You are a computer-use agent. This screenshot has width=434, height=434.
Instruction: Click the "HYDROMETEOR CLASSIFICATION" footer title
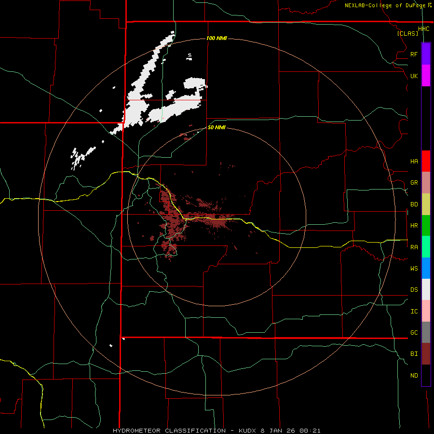point(169,431)
